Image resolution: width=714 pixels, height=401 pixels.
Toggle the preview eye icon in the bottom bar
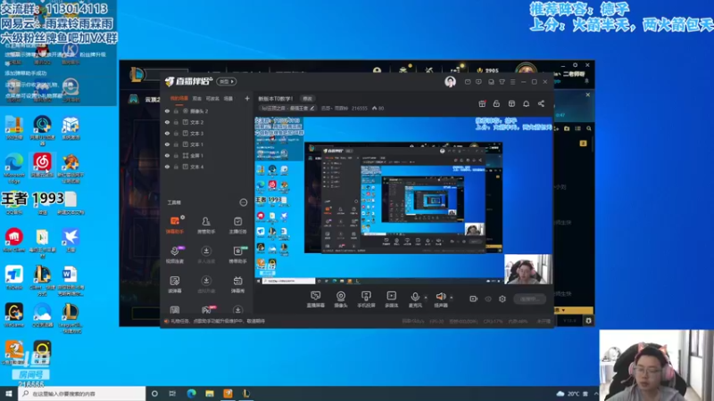[488, 299]
